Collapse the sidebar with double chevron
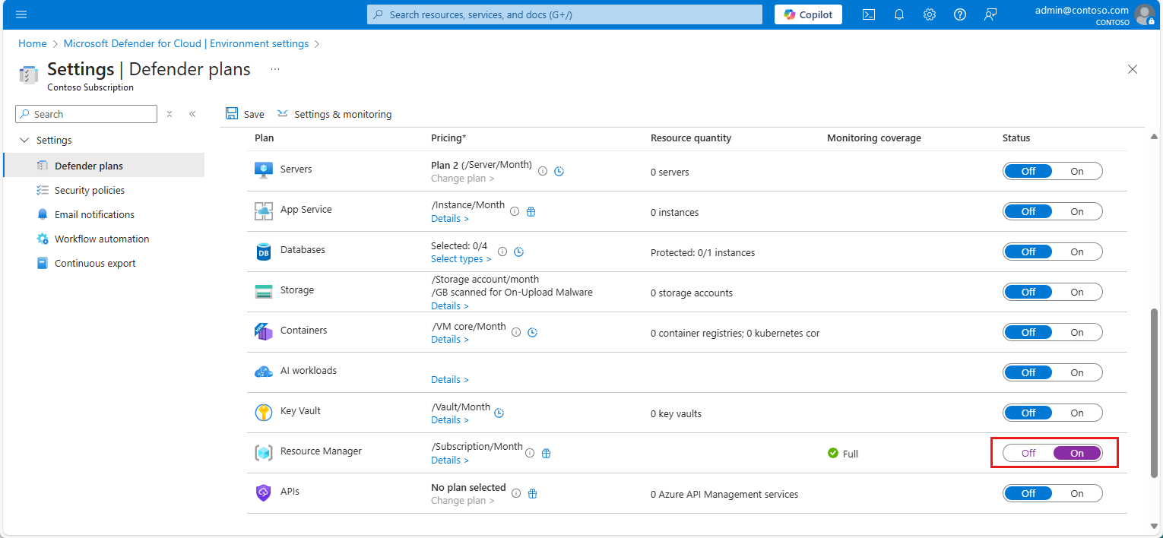This screenshot has width=1163, height=538. pos(192,114)
